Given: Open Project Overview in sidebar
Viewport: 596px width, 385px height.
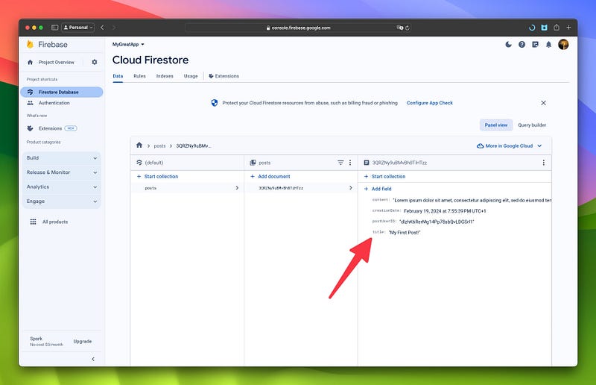Looking at the screenshot, I should pos(57,62).
